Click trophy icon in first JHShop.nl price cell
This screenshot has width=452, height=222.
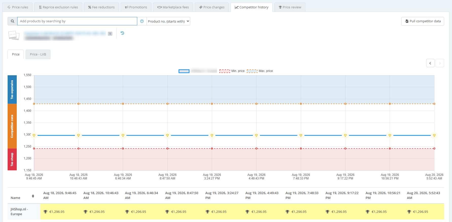coord(45,212)
